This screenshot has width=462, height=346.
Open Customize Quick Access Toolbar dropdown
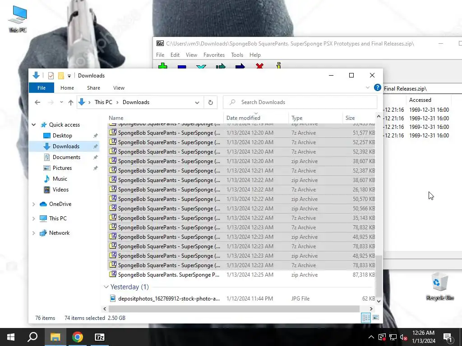(x=69, y=76)
